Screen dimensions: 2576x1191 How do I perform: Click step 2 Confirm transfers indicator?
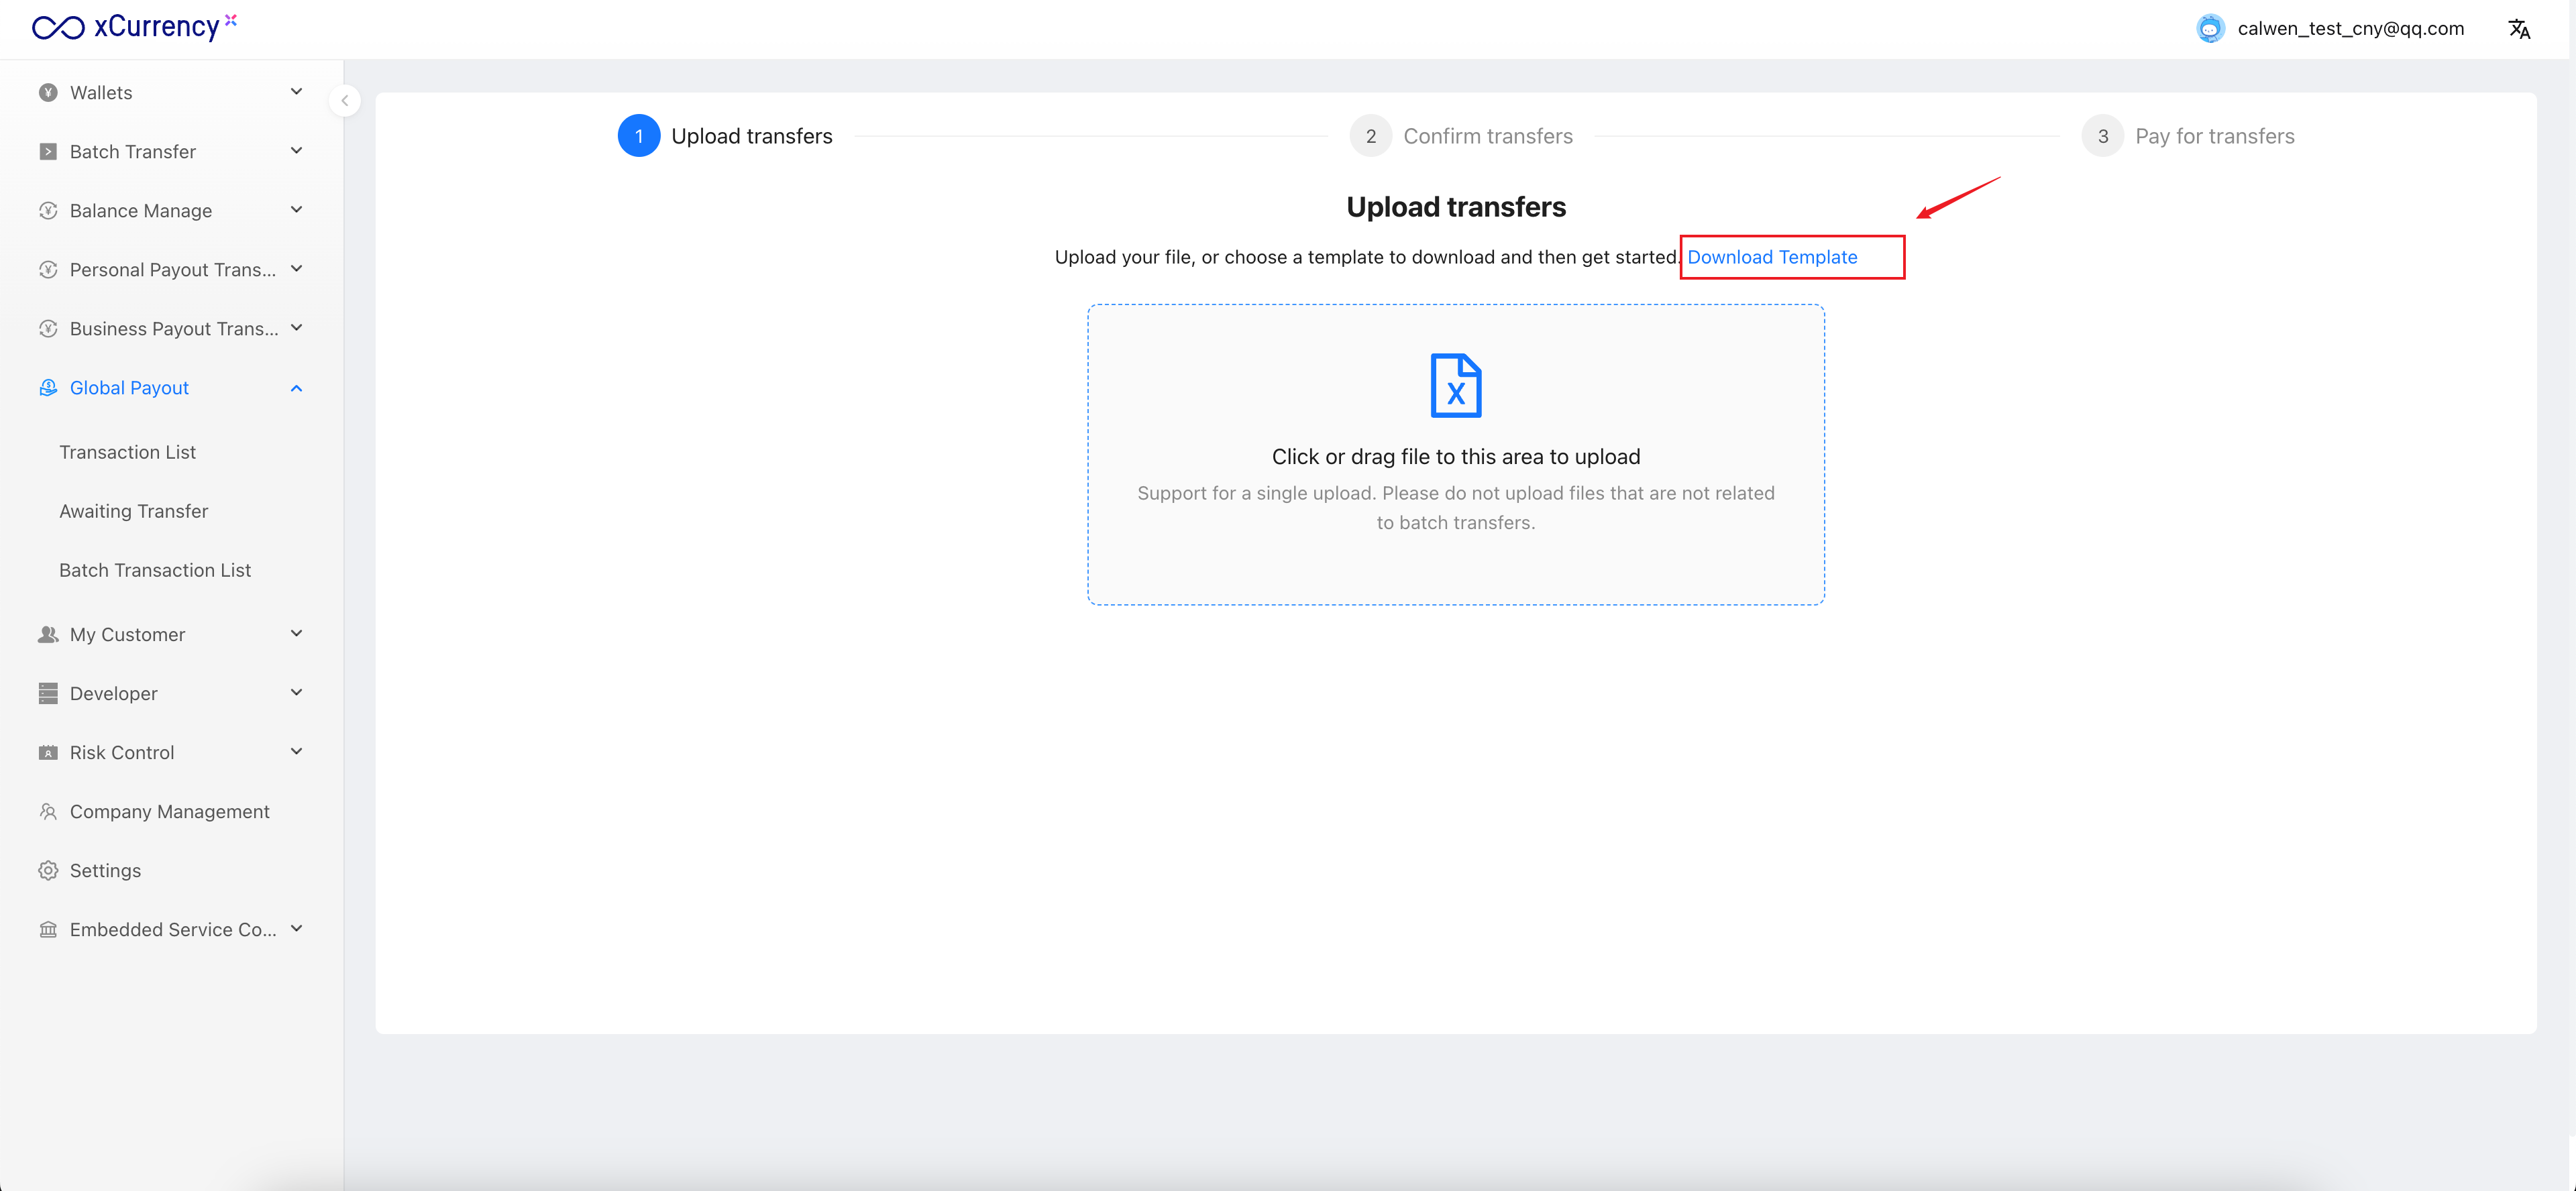tap(1370, 136)
